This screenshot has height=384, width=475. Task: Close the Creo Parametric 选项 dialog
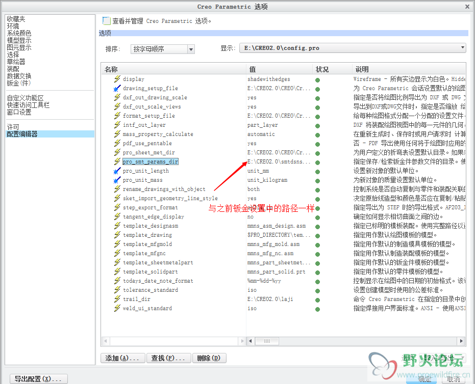point(467,6)
